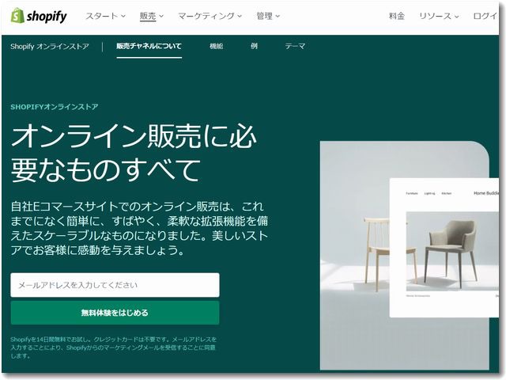Click the gray armchair product thumbnail
Screen dimensions: 506x380
(x=451, y=251)
